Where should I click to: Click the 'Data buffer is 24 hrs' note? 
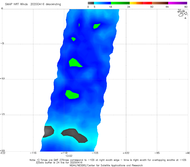point(59,163)
